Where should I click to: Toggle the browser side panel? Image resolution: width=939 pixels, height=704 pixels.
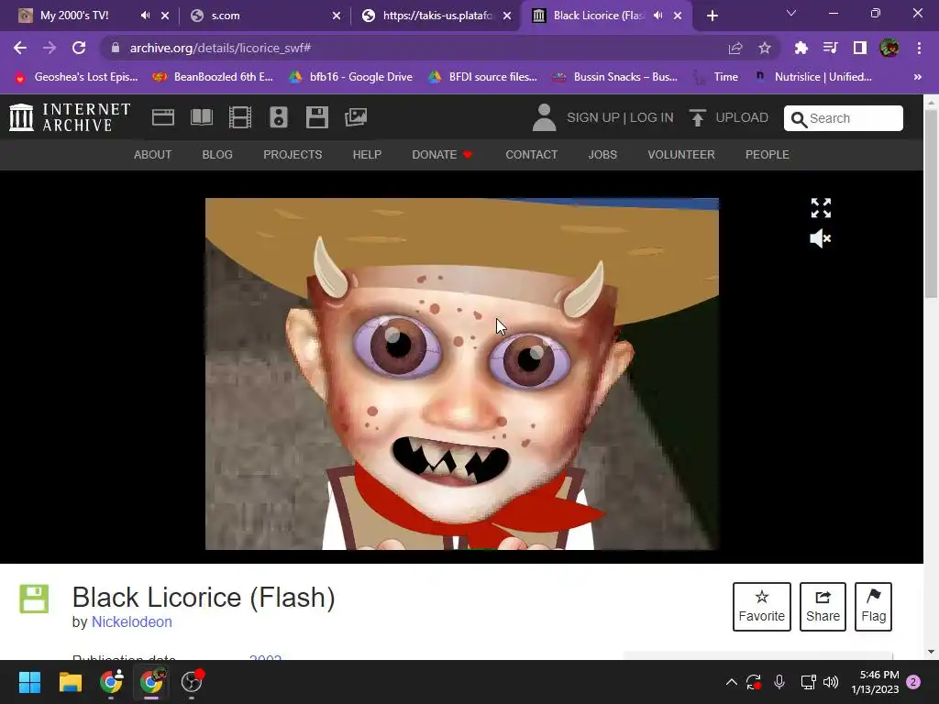(x=860, y=48)
